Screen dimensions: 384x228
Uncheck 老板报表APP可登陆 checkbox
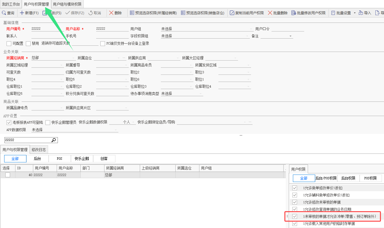tap(9, 123)
